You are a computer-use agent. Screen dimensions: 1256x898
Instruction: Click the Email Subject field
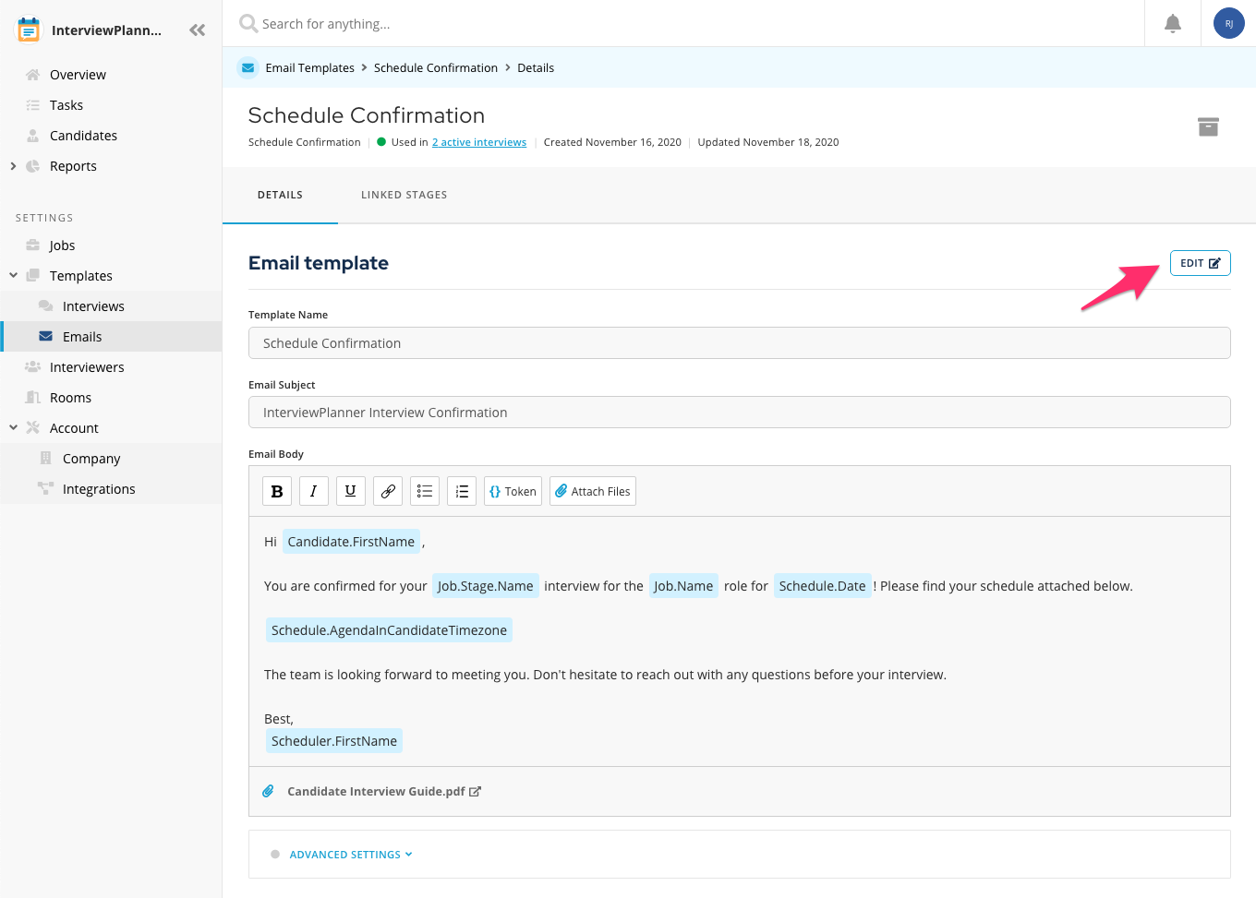(x=739, y=412)
